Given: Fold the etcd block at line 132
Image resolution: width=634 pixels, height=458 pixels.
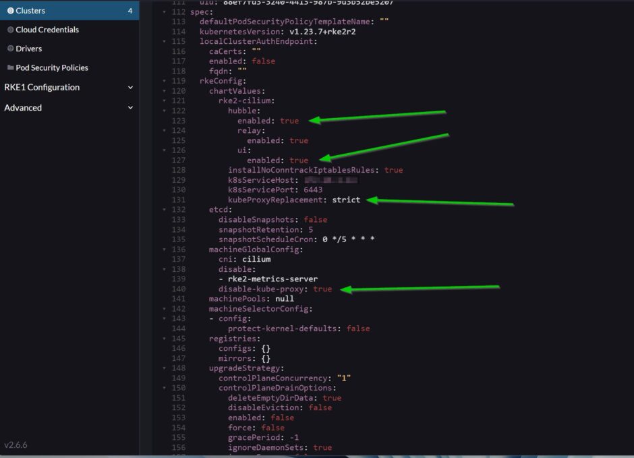Looking at the screenshot, I should coord(165,210).
